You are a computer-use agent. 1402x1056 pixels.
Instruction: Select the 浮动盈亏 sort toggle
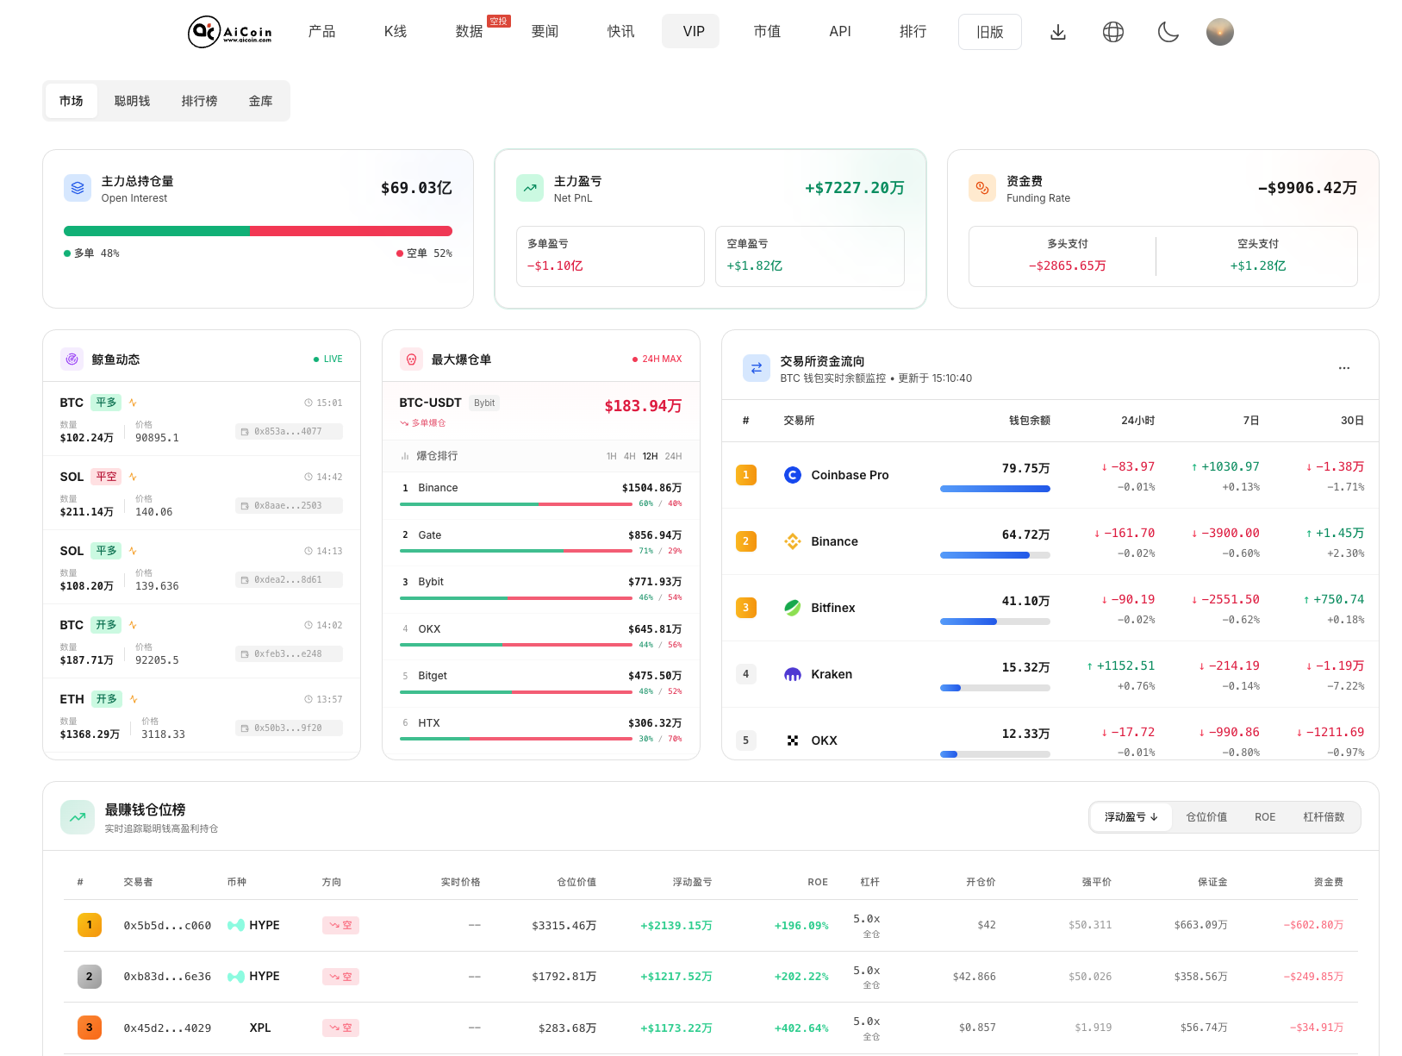pyautogui.click(x=1130, y=816)
